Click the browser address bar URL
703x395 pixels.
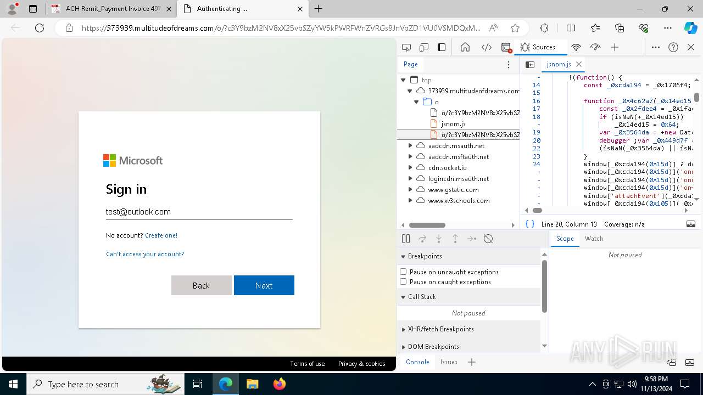(x=281, y=28)
